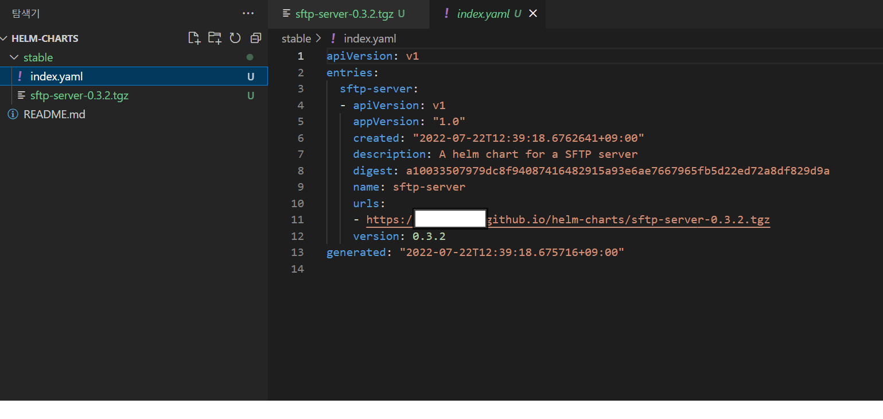Click the 'urls:' key at line 10

tap(369, 204)
